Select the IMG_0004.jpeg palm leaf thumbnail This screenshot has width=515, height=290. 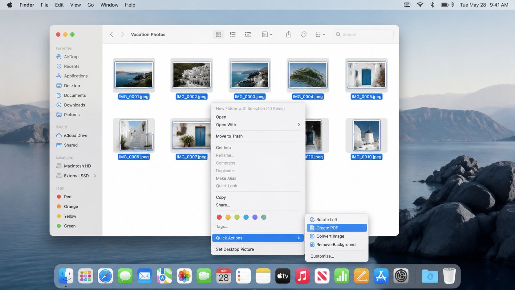tap(308, 75)
